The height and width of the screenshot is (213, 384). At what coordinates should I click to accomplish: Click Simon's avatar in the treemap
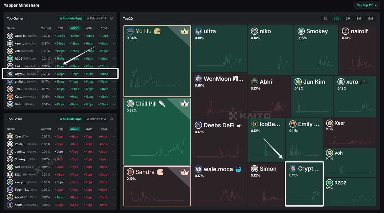coord(254,169)
